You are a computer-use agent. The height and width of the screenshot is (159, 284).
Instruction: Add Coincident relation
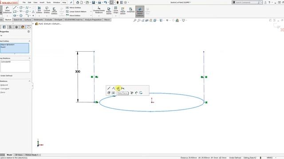point(5,89)
